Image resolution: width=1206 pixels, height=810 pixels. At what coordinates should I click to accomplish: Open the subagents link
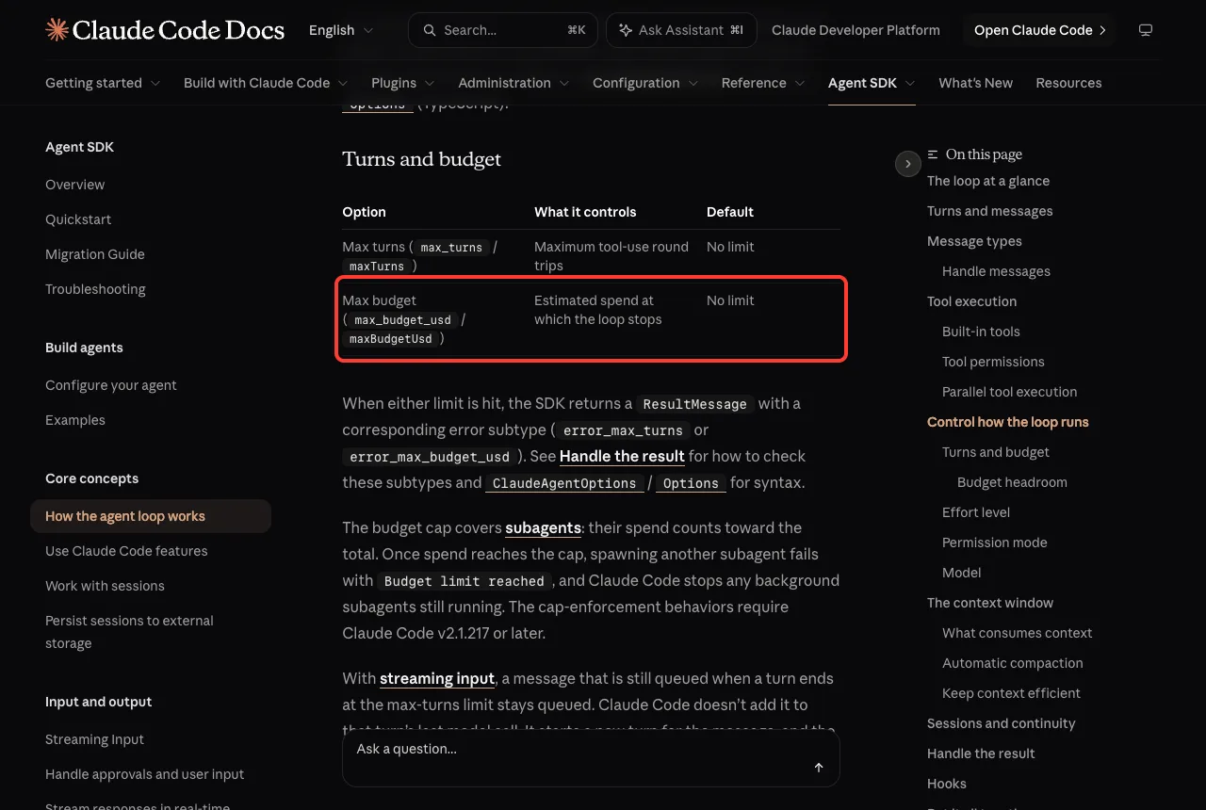542,527
